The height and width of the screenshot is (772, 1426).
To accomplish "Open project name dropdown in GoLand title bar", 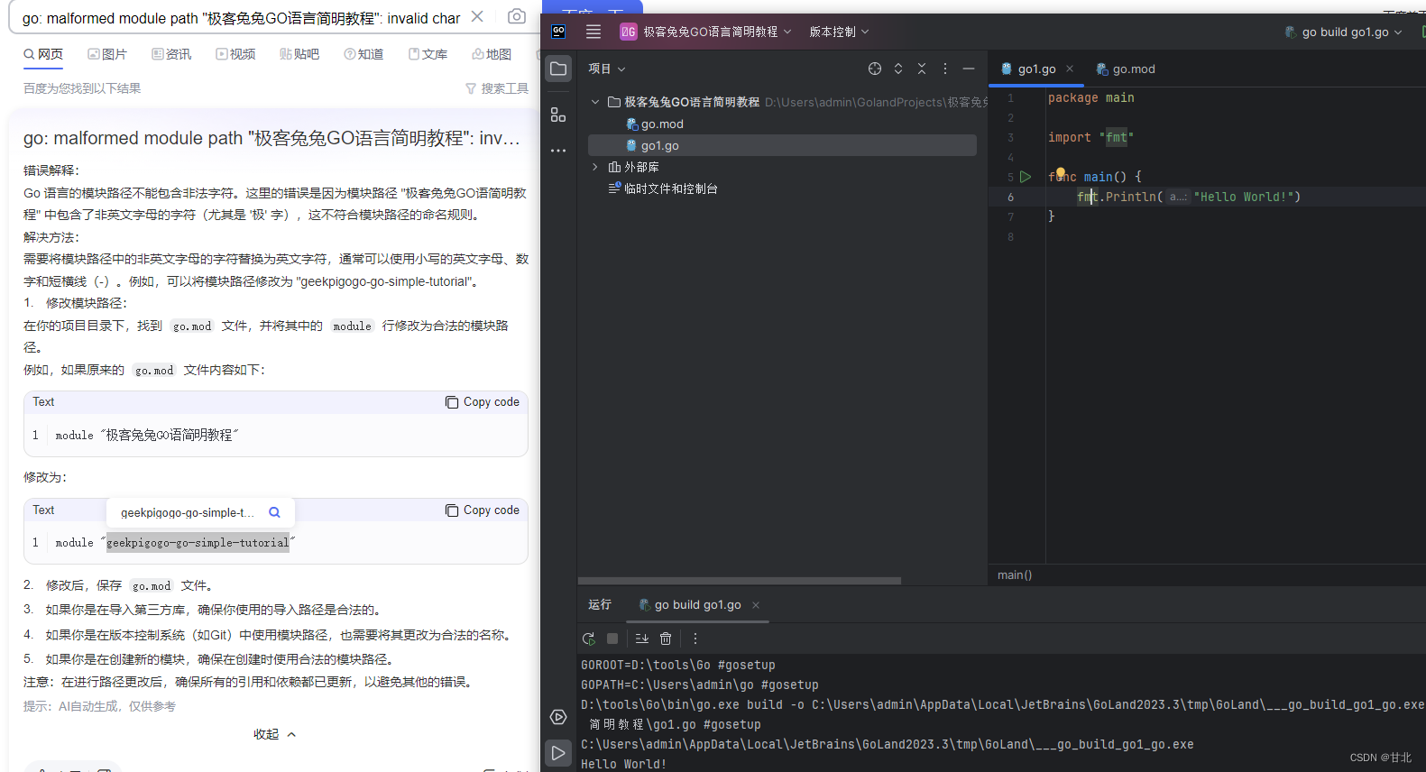I will point(716,32).
